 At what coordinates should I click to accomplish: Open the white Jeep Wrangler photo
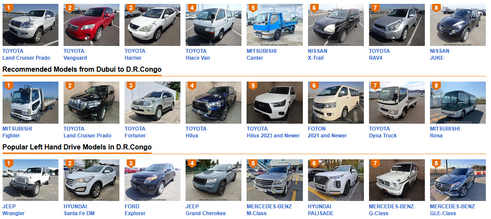pos(30,180)
